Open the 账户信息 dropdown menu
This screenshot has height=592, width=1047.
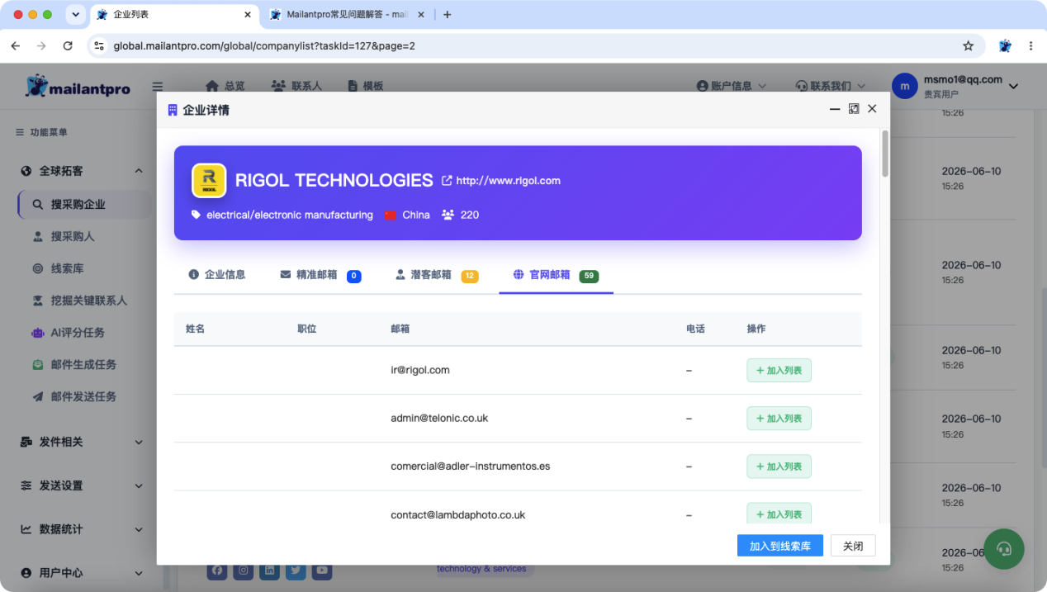click(732, 86)
